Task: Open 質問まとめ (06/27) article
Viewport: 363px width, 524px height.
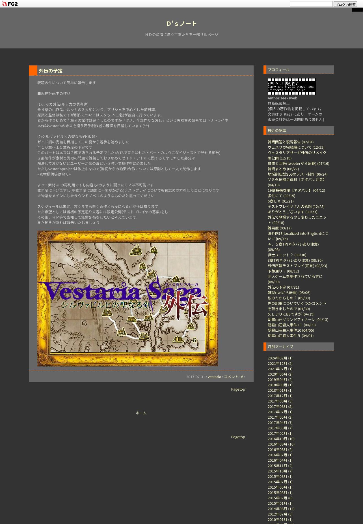Action: coord(283,169)
